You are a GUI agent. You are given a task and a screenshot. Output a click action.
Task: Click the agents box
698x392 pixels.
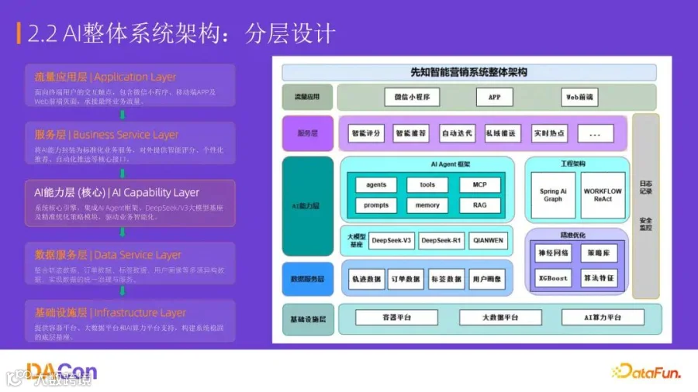pos(376,184)
